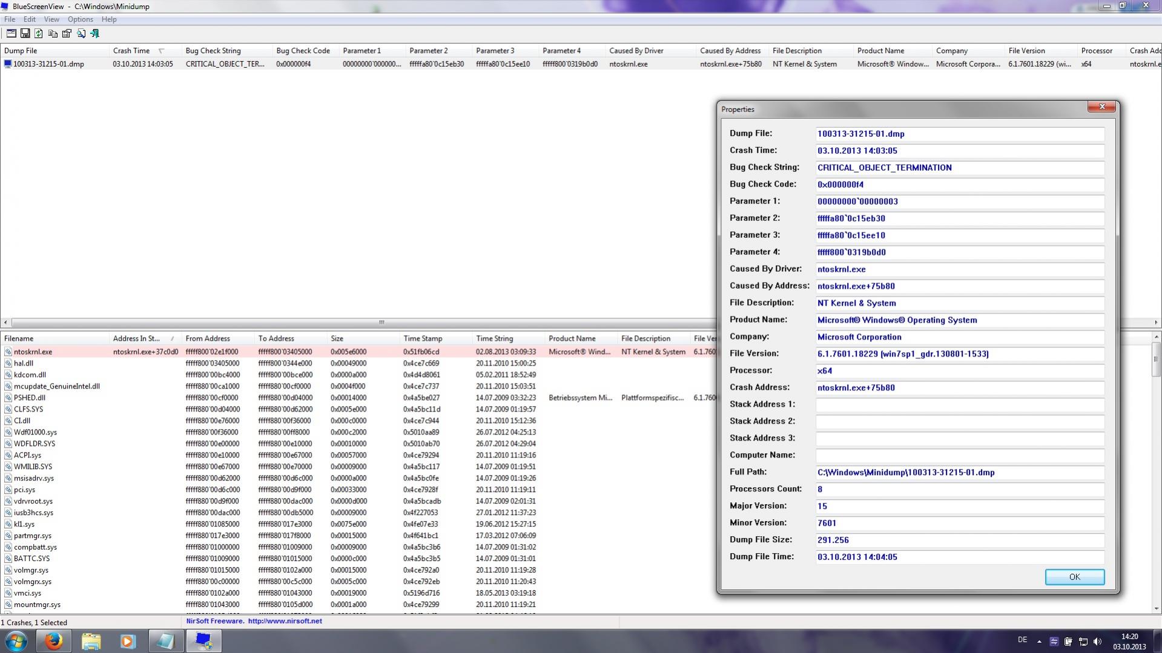Click the crash list's horizontal scrollbar left arrow
This screenshot has height=653, width=1162.
pyautogui.click(x=6, y=323)
